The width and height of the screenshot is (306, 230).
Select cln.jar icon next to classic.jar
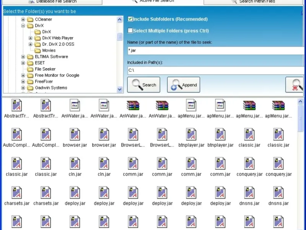(75, 164)
